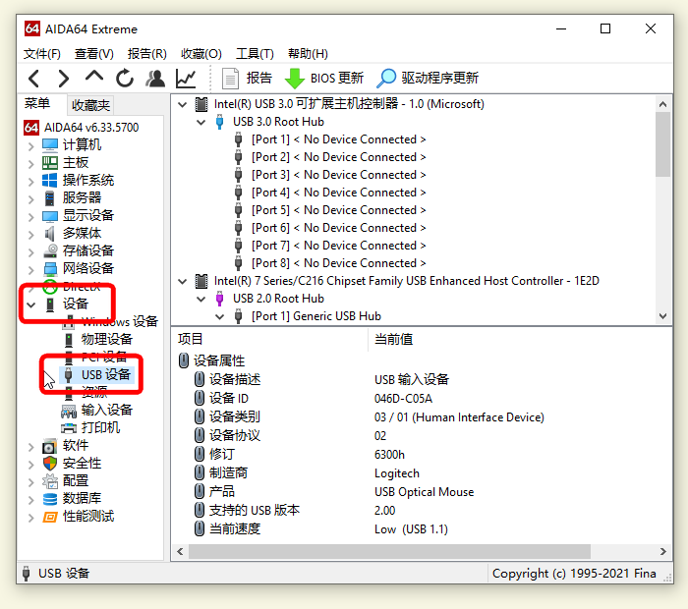Click the 报告 report button
The height and width of the screenshot is (609, 688).
tap(247, 78)
